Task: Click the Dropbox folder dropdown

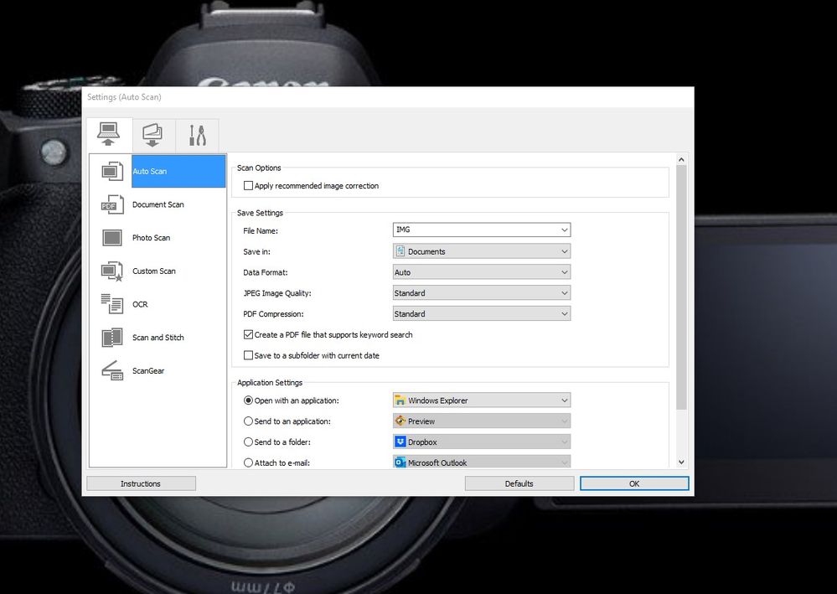Action: click(482, 442)
